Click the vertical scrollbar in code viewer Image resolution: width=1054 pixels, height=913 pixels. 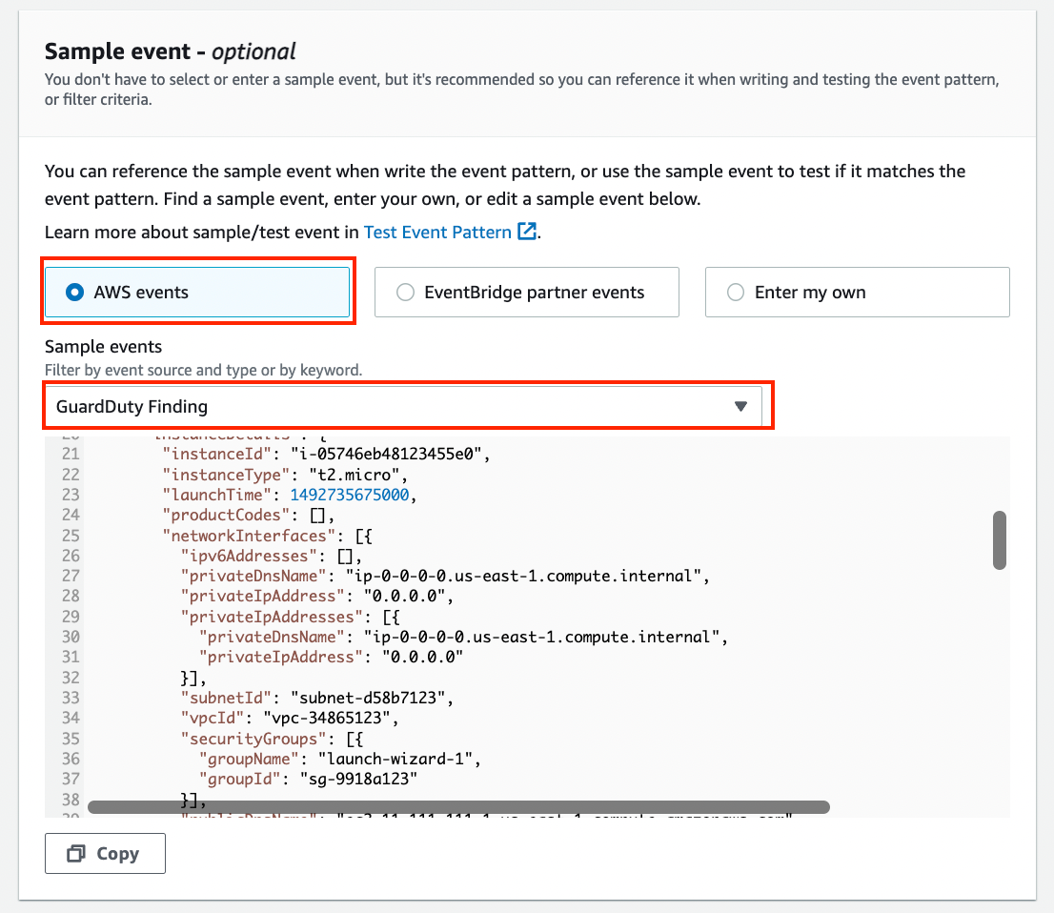coord(1000,540)
